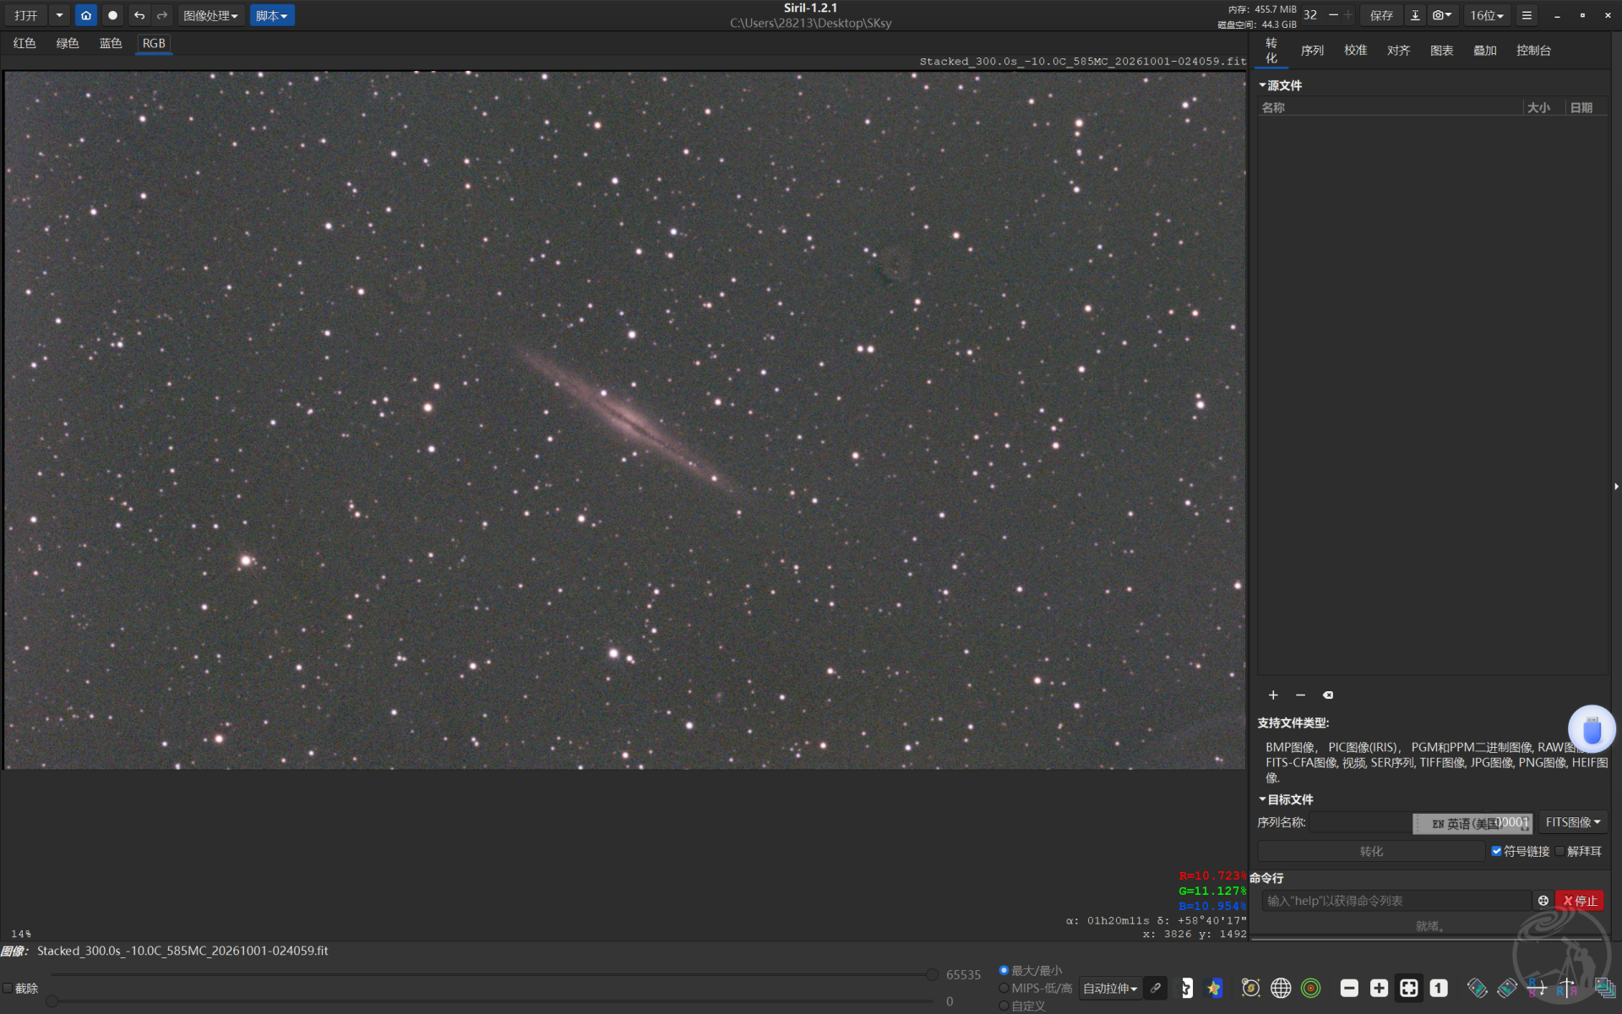The height and width of the screenshot is (1014, 1622).
Task: Decrease thread count with the minus
Action: pyautogui.click(x=1333, y=14)
